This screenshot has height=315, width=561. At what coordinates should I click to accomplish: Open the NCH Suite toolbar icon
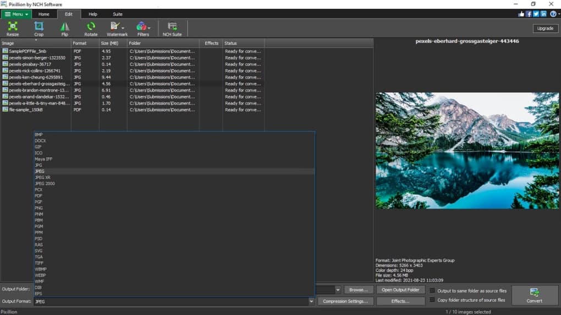[x=172, y=29]
